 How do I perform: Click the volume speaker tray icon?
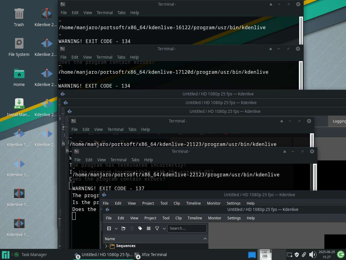click(312, 255)
